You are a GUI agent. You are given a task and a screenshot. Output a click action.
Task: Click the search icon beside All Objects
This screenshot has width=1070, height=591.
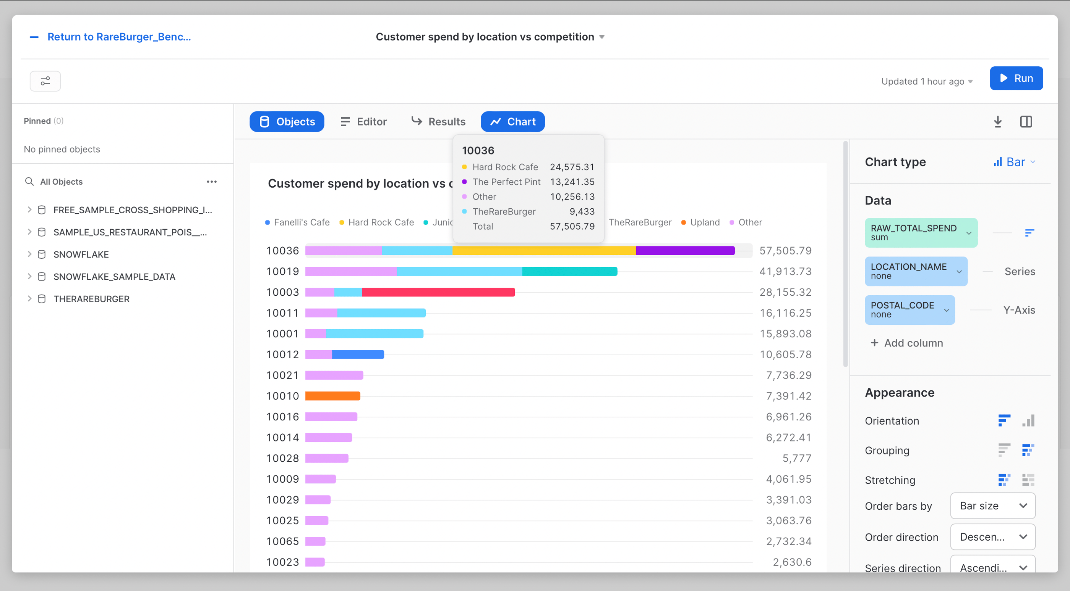tap(29, 182)
